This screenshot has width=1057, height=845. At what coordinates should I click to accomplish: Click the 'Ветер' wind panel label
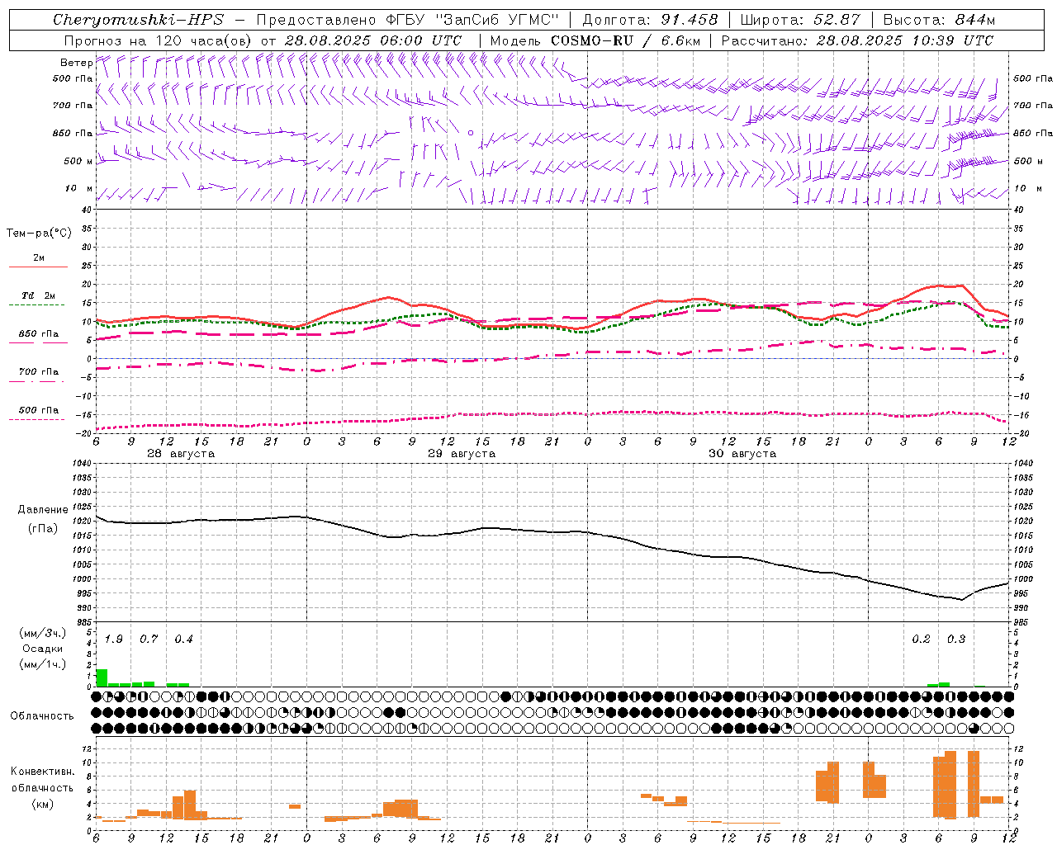pyautogui.click(x=76, y=63)
